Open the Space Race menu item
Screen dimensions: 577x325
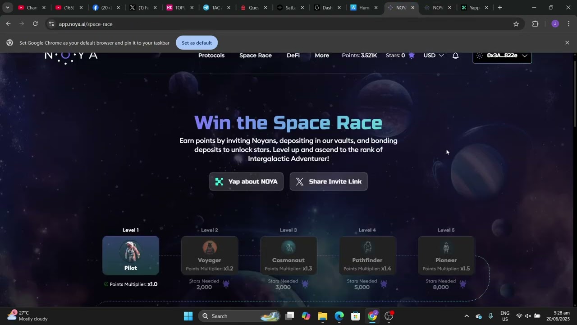pyautogui.click(x=256, y=56)
